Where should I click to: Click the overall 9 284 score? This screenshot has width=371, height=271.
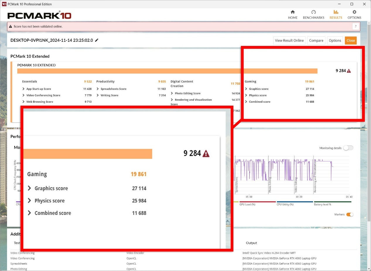click(x=341, y=71)
